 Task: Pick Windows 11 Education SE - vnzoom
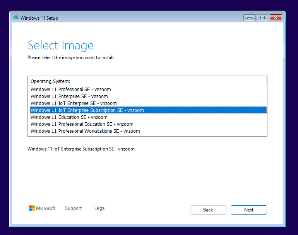(x=148, y=117)
